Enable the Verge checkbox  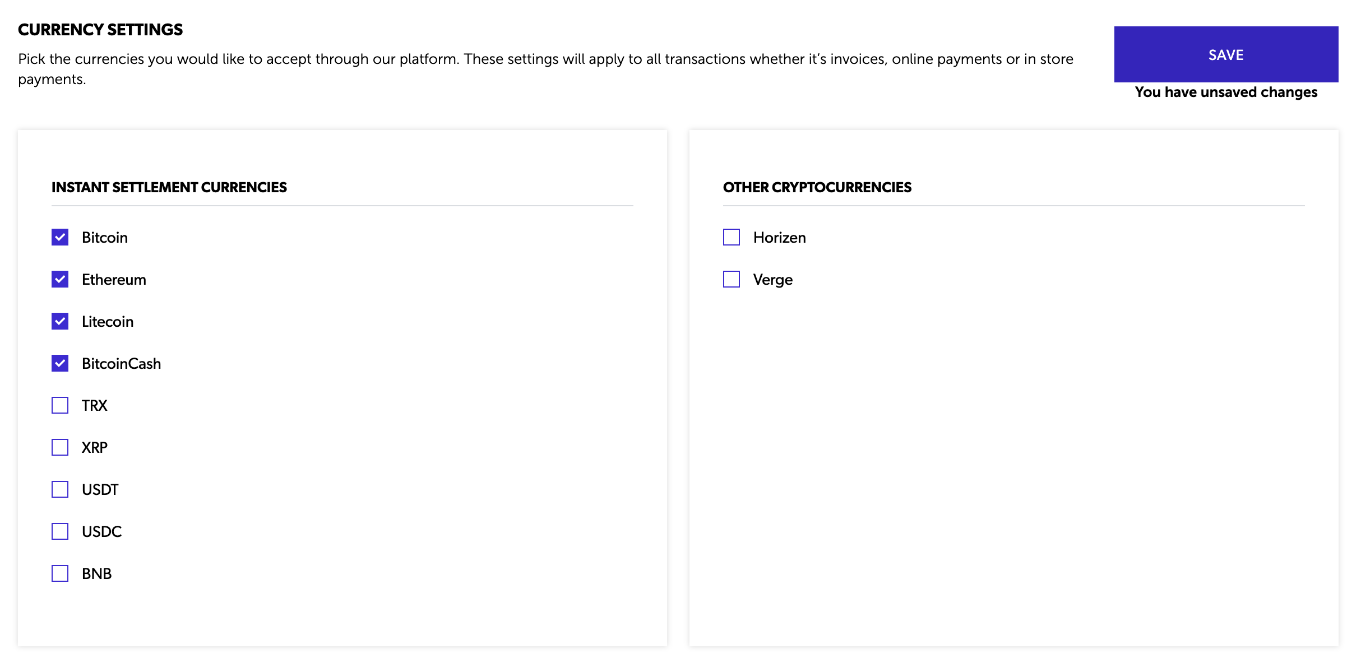[732, 279]
